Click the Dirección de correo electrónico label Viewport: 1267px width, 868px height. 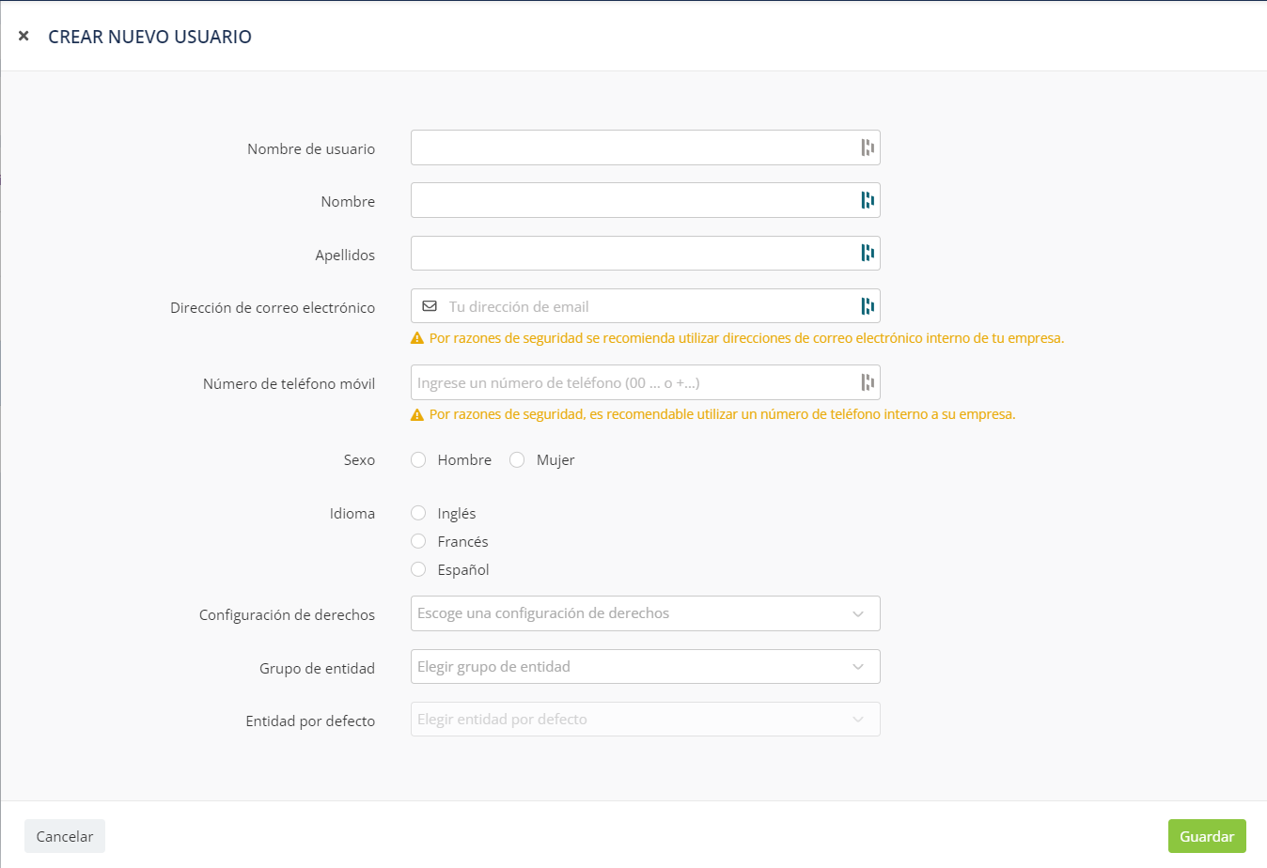point(273,307)
